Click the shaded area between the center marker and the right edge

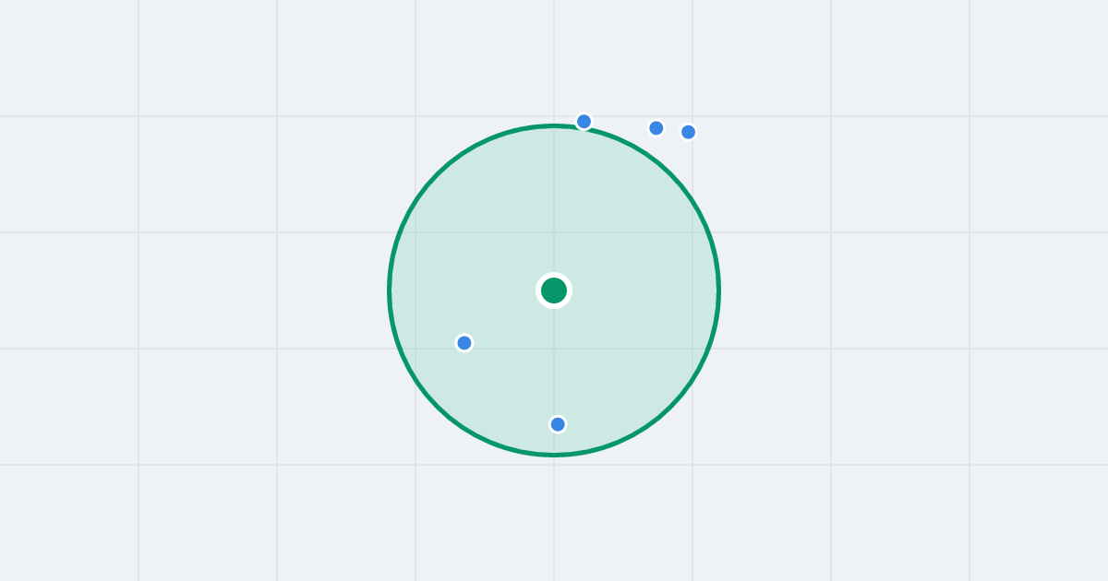point(637,290)
